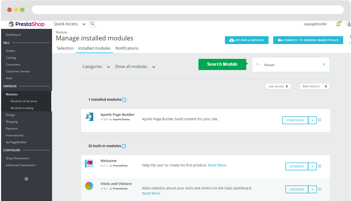Tick the Apollo Page Builder checkbox
Screen dimensions: 351x201
(x=320, y=120)
